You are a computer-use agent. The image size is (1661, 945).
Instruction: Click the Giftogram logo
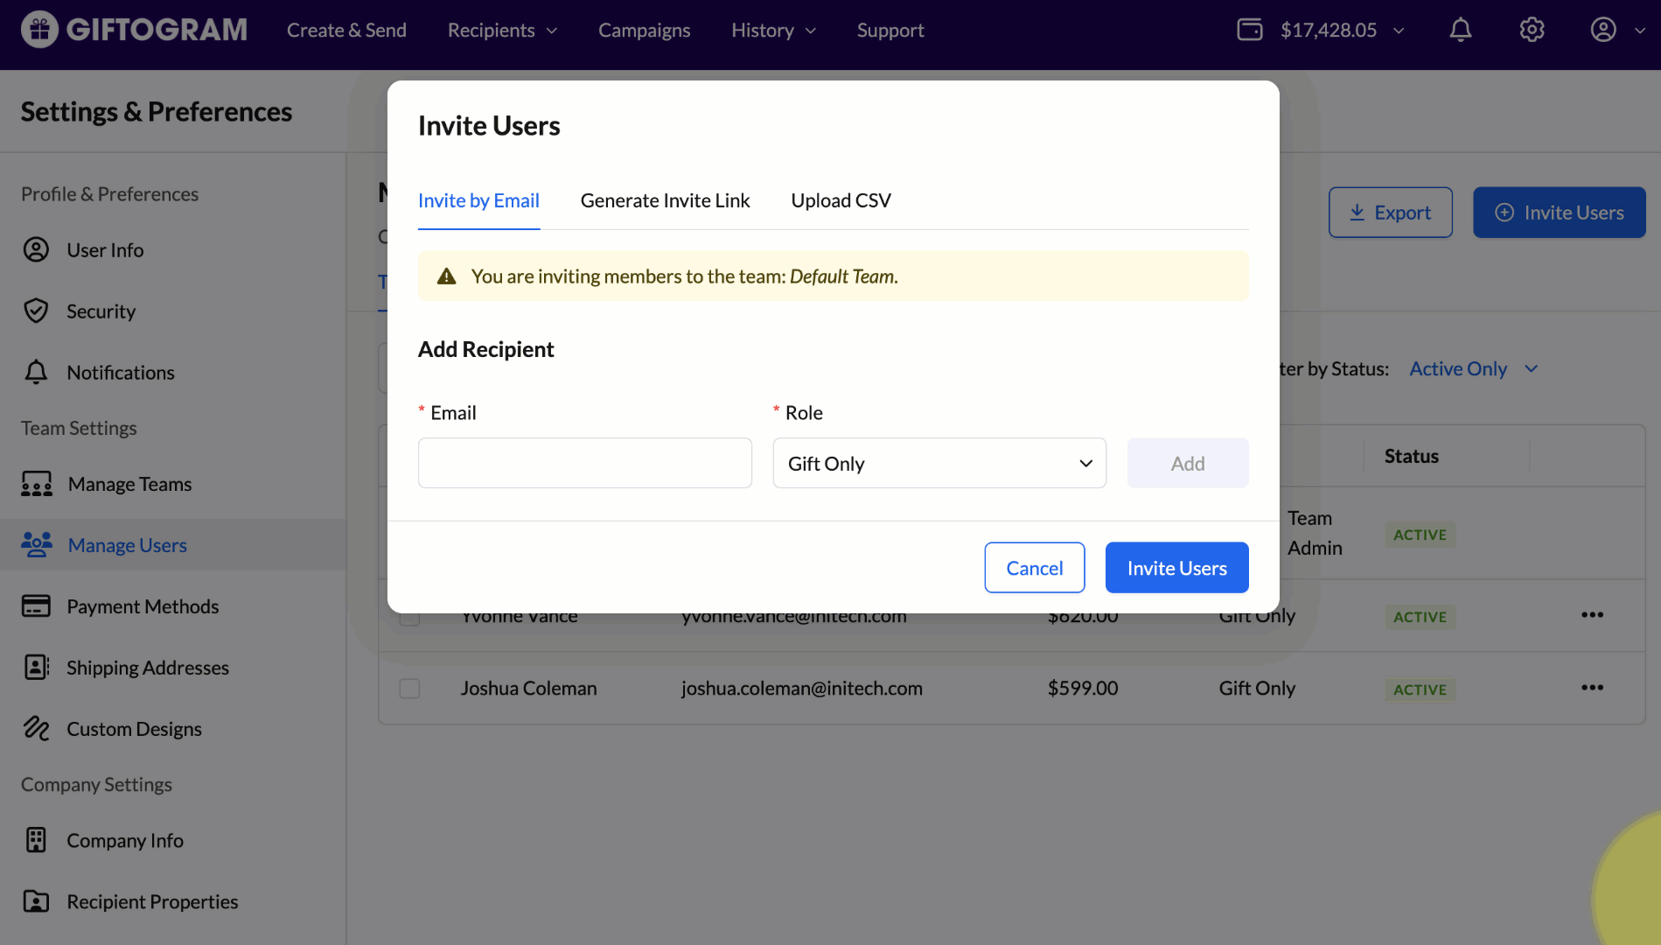(x=134, y=31)
